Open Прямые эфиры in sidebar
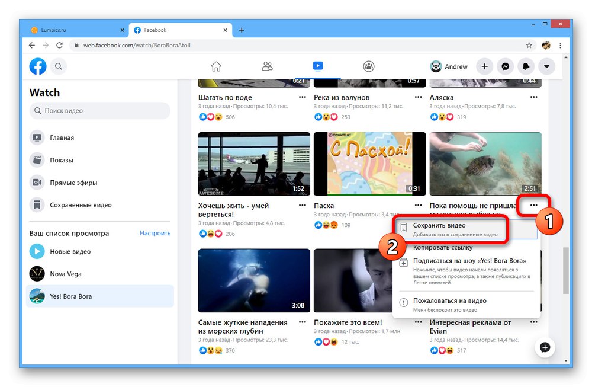592x387 pixels. [x=99, y=183]
